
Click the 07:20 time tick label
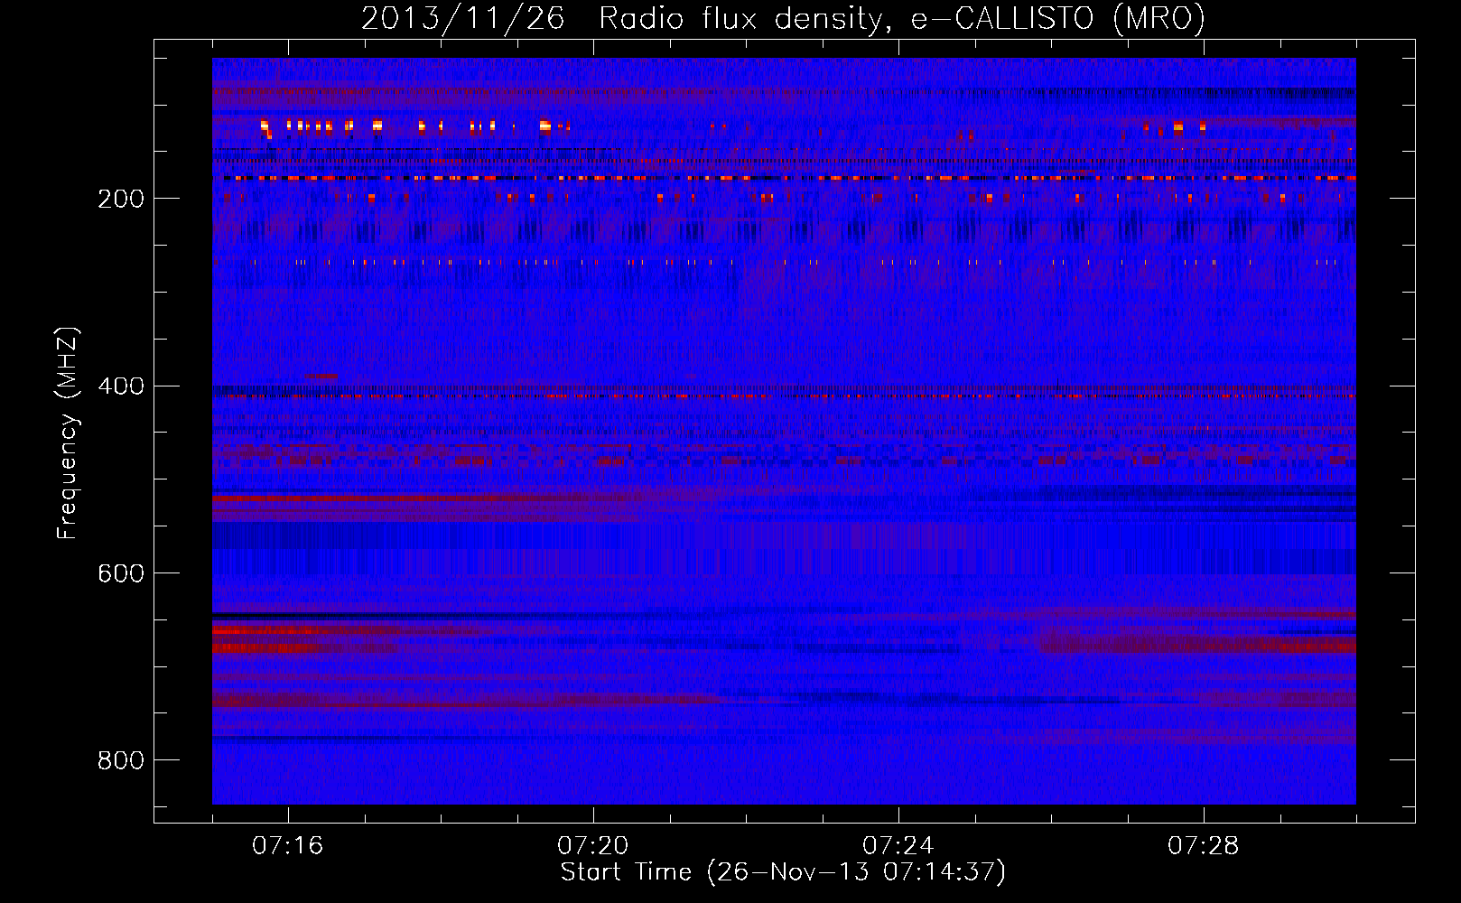pyautogui.click(x=593, y=846)
